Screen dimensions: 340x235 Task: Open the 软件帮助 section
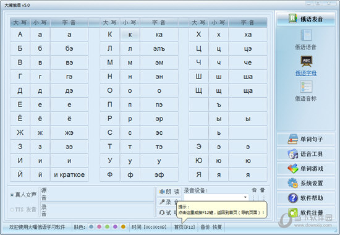306,198
